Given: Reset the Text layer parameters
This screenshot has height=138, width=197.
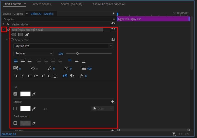Looking at the screenshot, I should pyautogui.click(x=113, y=29).
